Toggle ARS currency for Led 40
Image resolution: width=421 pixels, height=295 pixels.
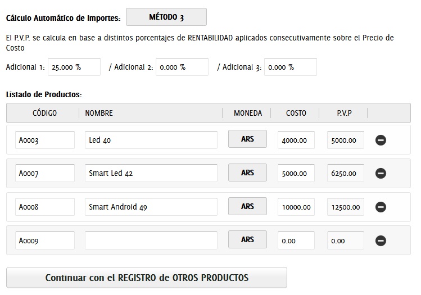pos(247,139)
